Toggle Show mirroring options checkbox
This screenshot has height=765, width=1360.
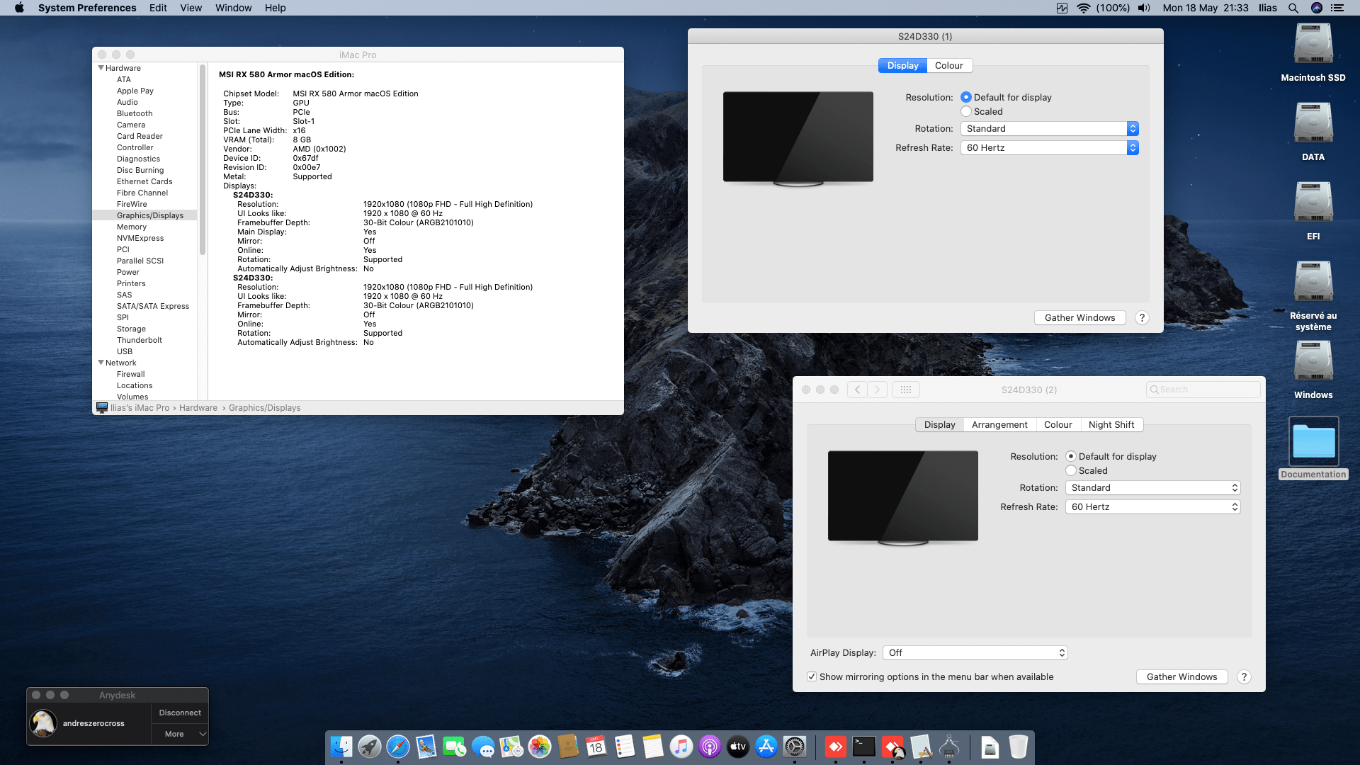tap(812, 676)
